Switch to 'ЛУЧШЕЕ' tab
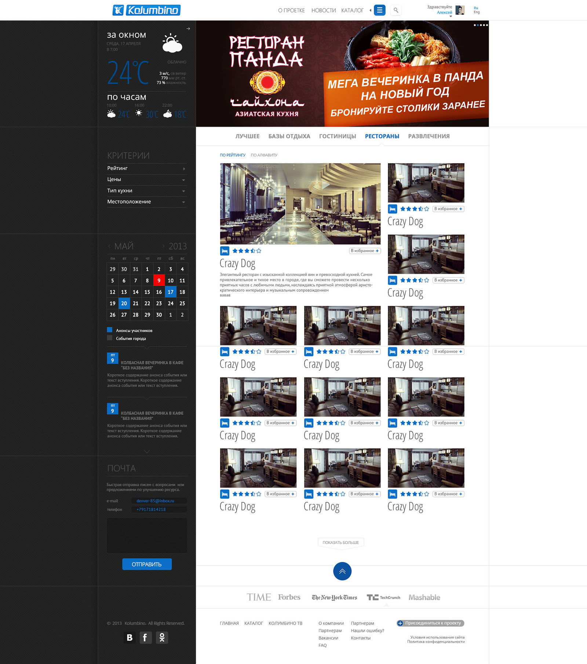The height and width of the screenshot is (664, 587). [247, 136]
